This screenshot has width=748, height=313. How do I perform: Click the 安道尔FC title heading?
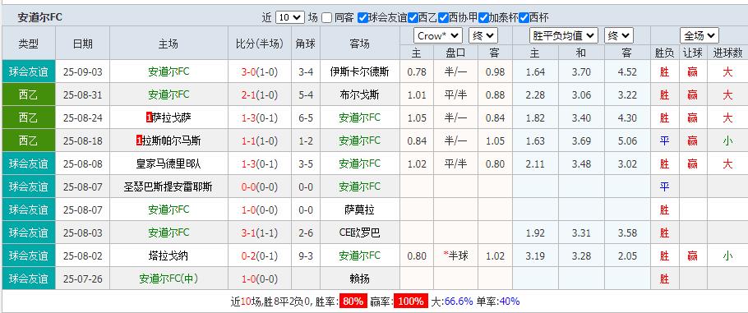[x=40, y=17]
